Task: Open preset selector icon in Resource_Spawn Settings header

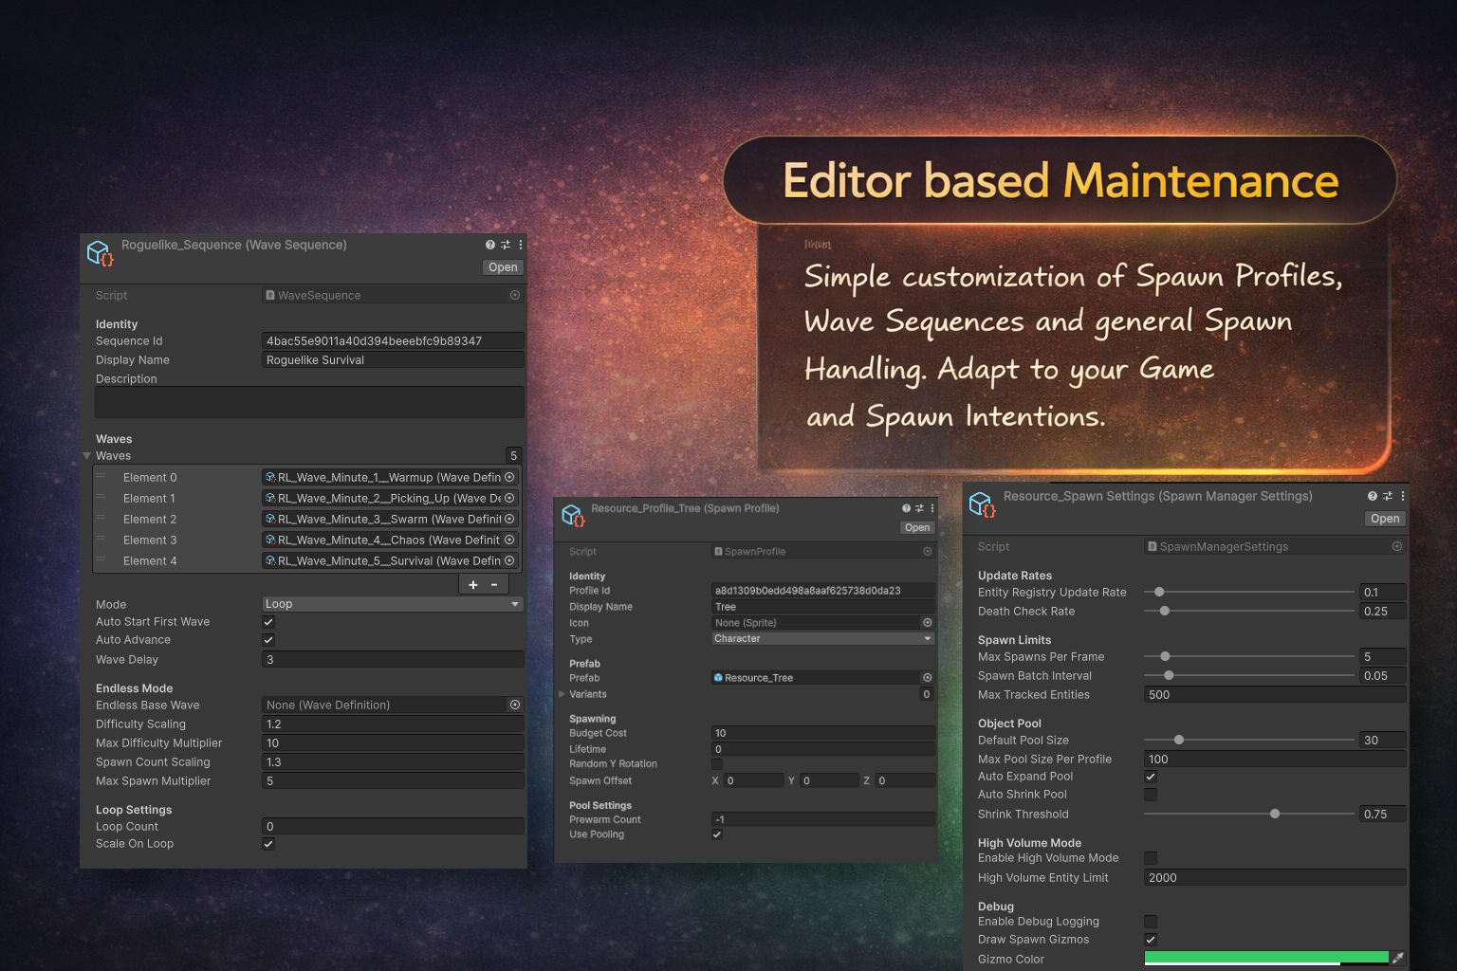Action: click(x=1388, y=496)
